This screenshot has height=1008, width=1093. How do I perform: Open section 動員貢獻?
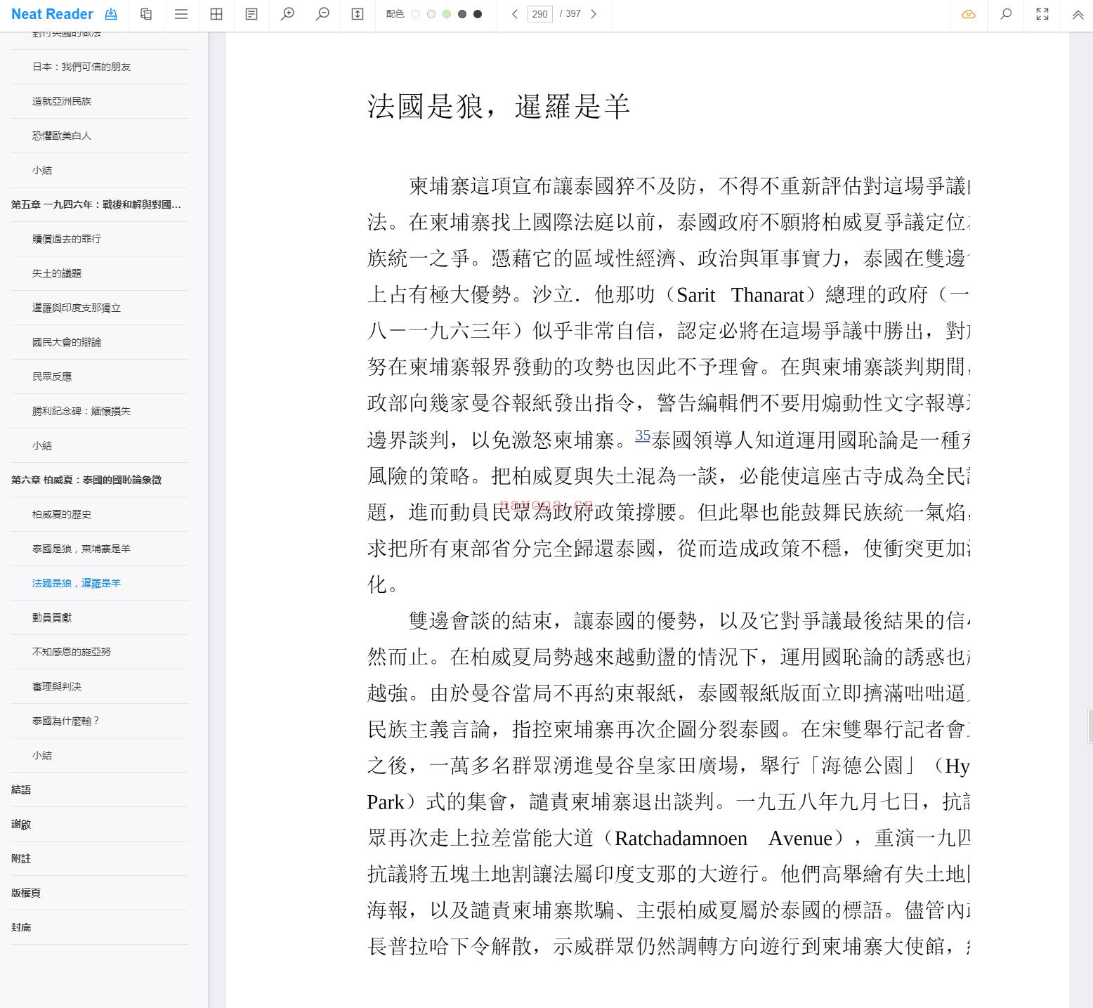[x=52, y=617]
